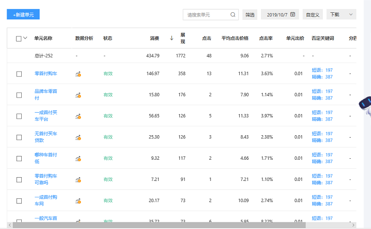
Task: Focus the 请搜索单元 search field
Action: (x=206, y=15)
